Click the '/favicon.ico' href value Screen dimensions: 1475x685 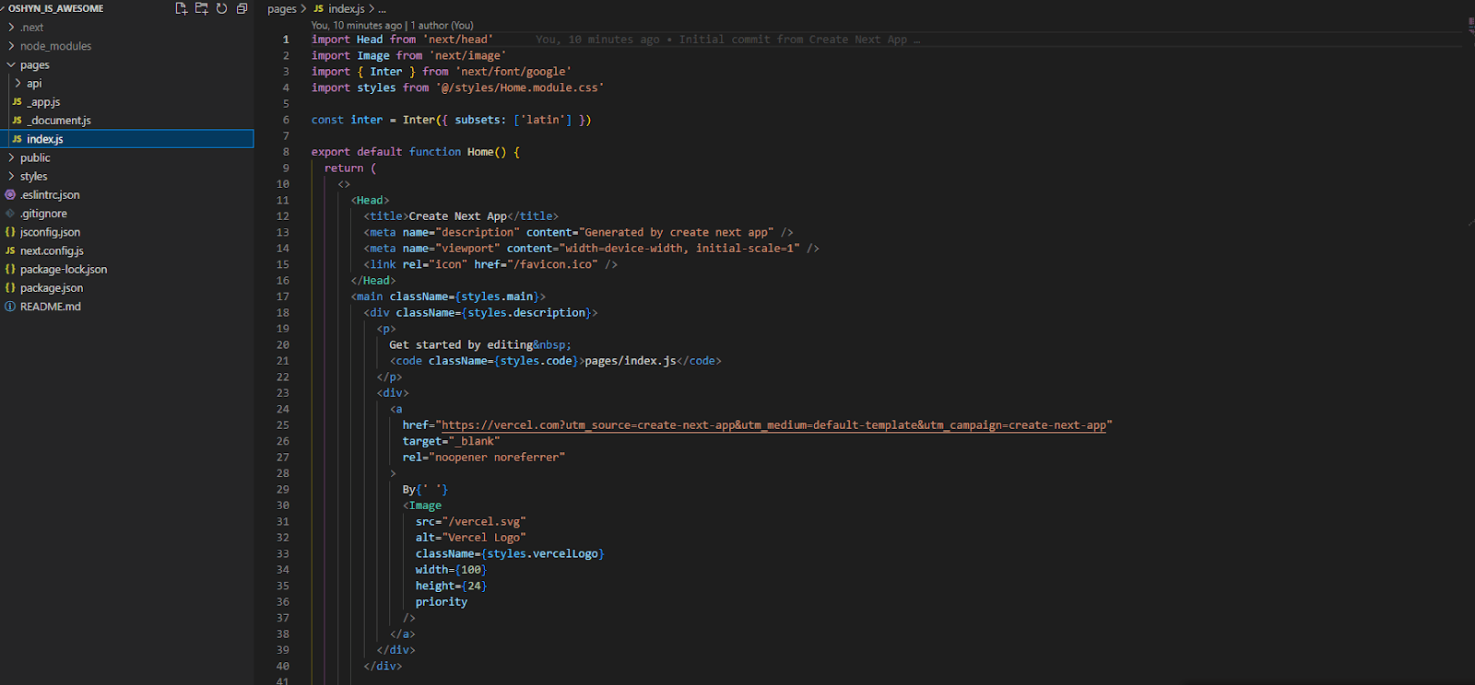point(556,264)
